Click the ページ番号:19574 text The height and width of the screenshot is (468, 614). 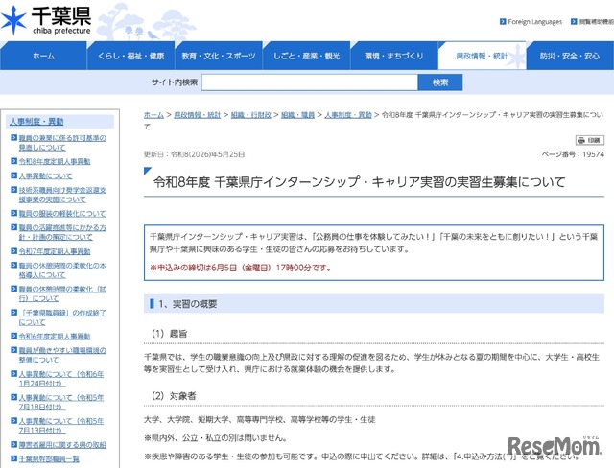(x=573, y=154)
